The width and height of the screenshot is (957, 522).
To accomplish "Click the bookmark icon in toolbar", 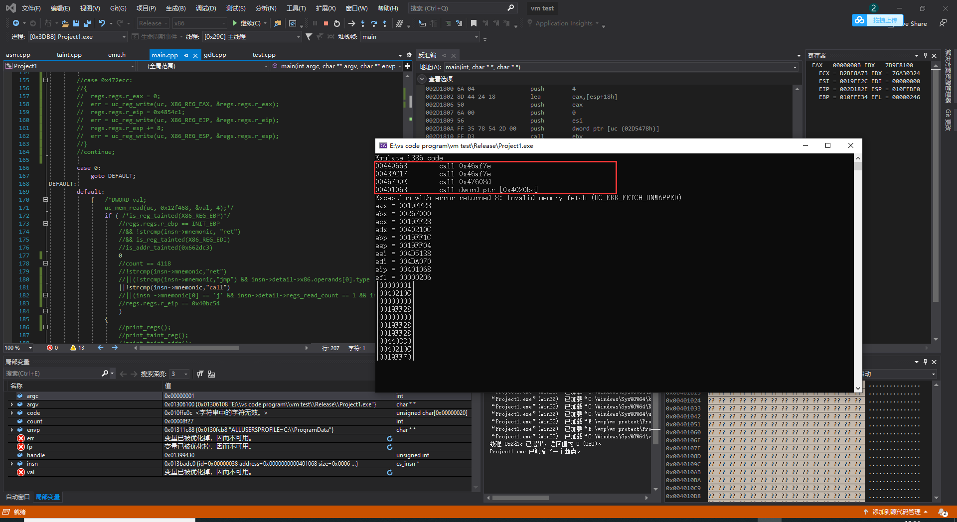I will click(x=474, y=23).
